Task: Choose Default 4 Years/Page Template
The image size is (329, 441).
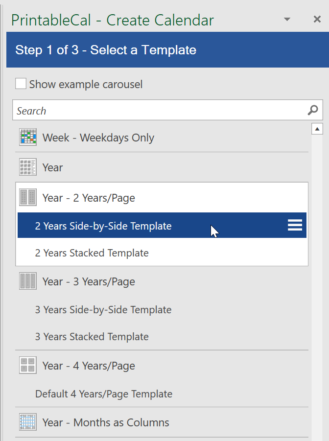Action: point(104,394)
